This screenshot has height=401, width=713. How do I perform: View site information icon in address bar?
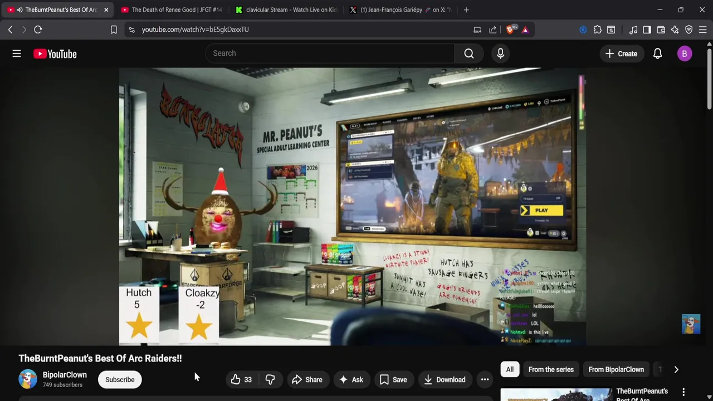[131, 30]
